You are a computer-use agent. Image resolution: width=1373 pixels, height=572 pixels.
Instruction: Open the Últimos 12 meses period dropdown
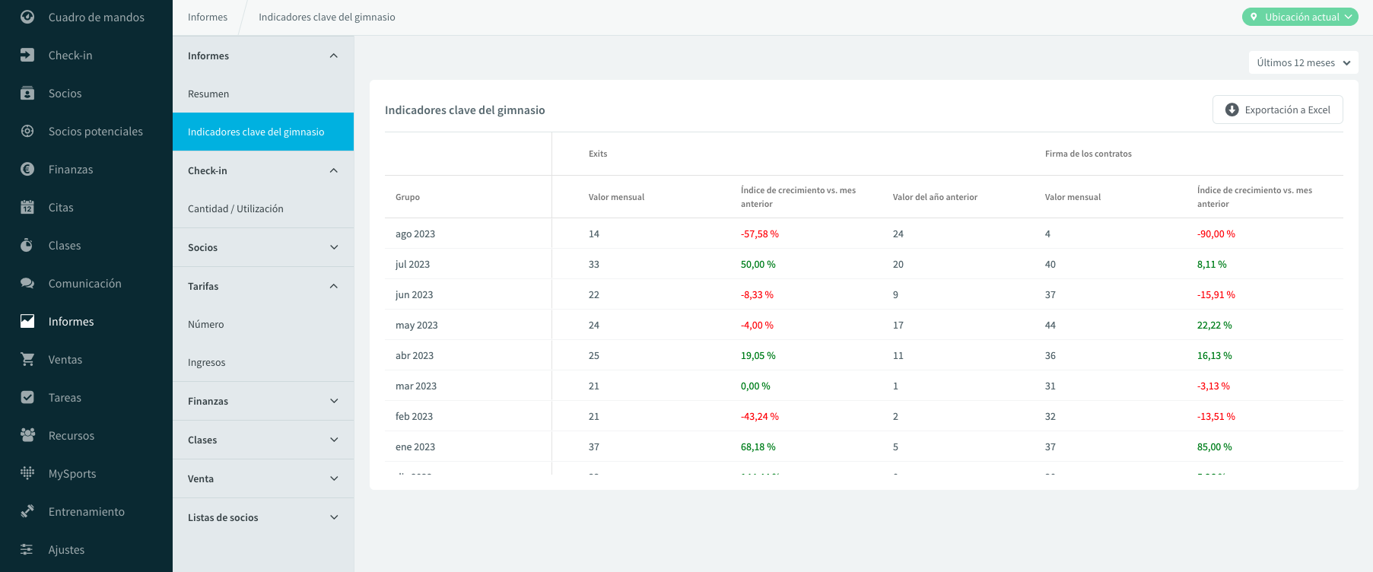click(x=1303, y=62)
